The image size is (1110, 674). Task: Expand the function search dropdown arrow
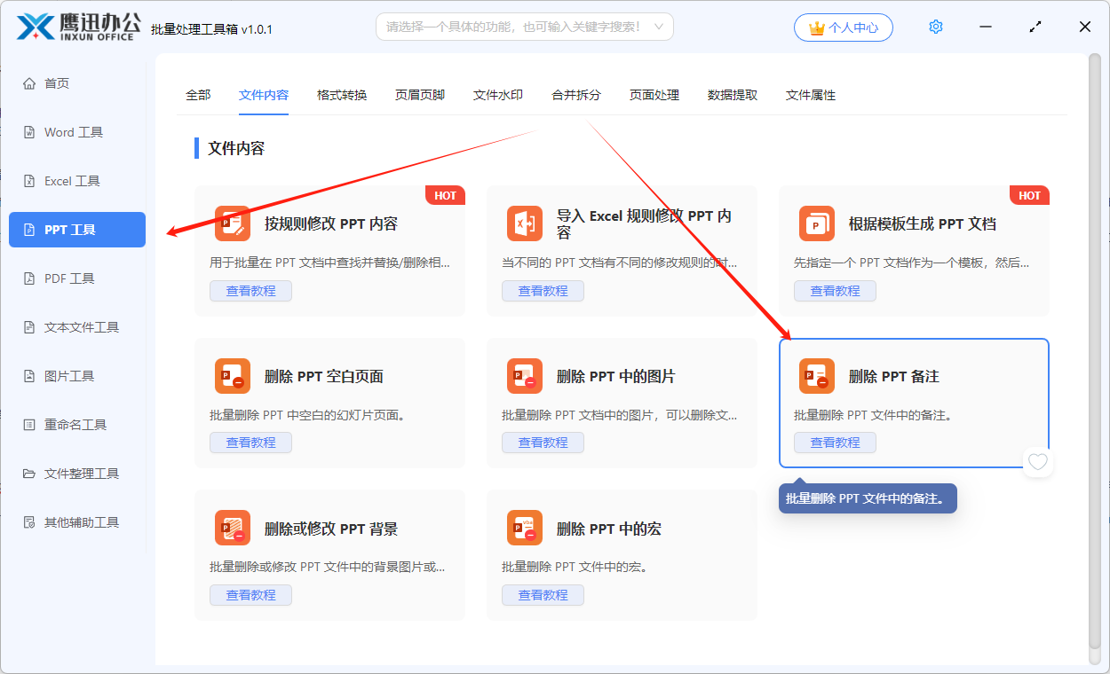(658, 27)
